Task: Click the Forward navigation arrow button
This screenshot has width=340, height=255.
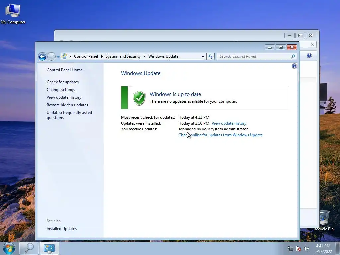Action: click(x=51, y=56)
